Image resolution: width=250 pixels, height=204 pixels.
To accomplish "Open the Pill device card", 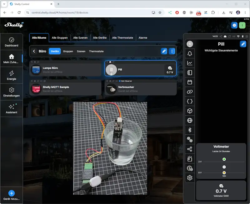I will (140, 68).
